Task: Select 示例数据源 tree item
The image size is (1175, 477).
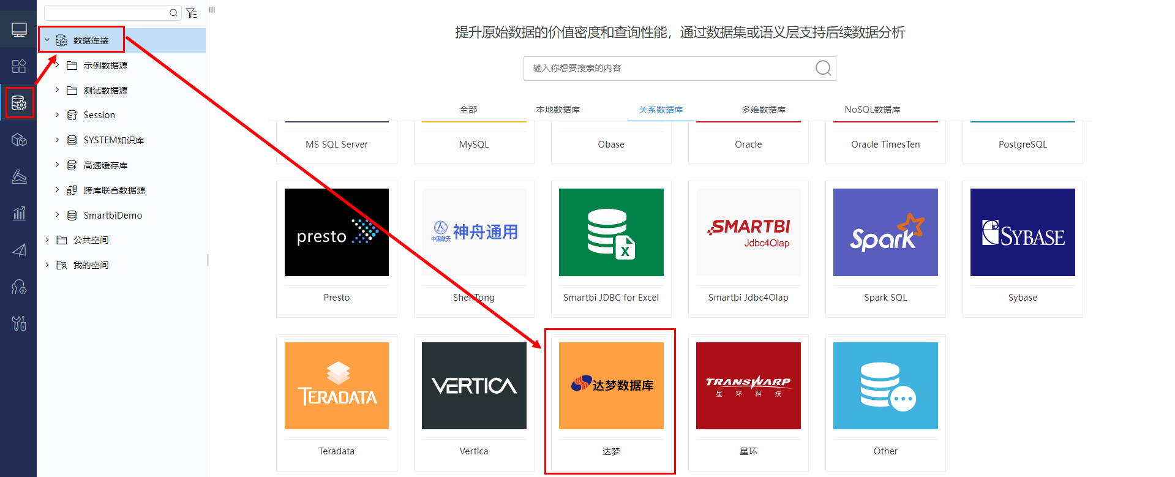Action: 106,66
